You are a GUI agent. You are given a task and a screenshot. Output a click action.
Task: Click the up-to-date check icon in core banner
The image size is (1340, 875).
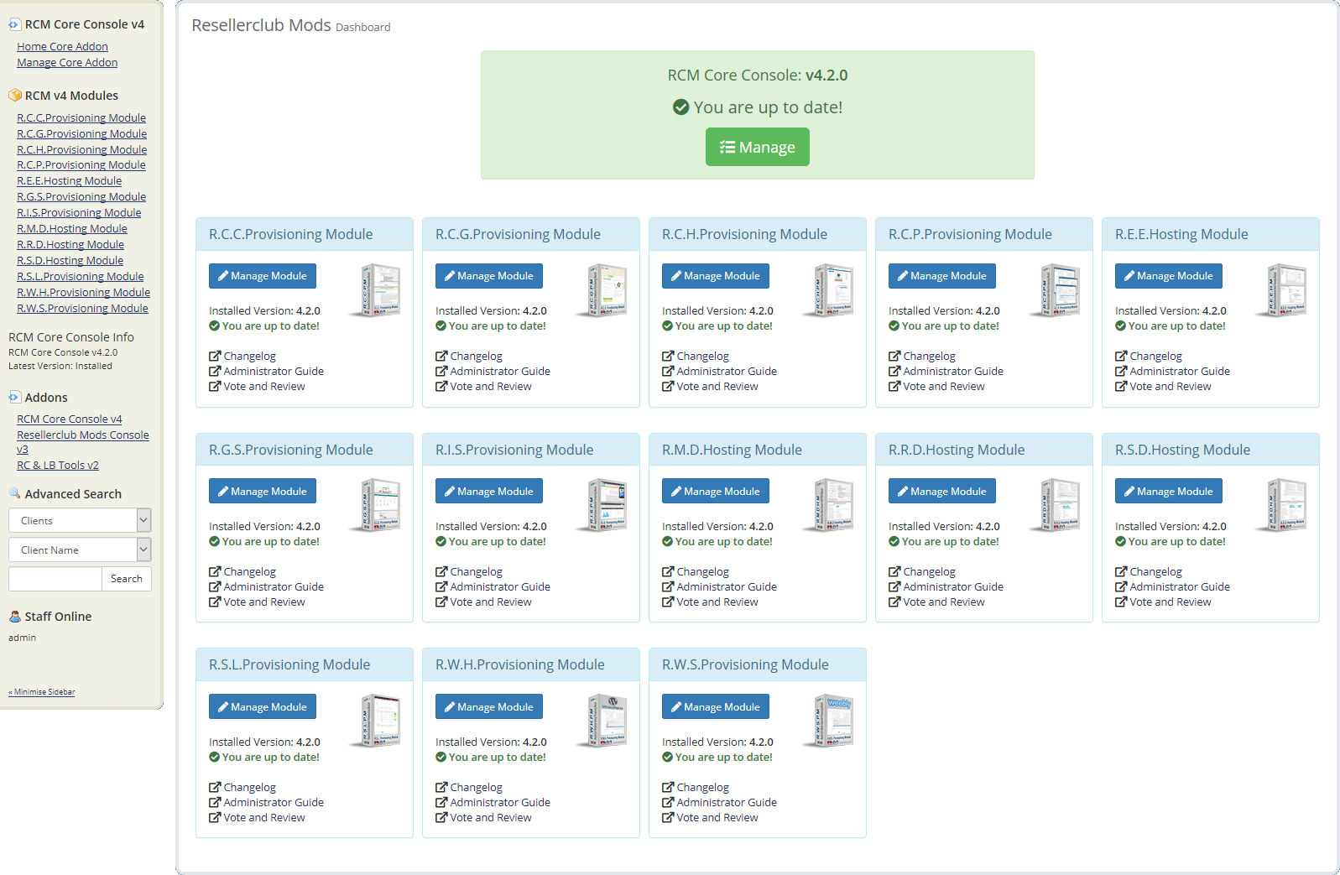tap(681, 107)
